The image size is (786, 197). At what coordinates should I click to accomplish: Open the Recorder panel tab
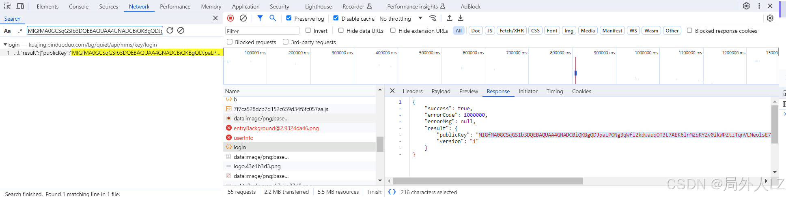coord(357,6)
